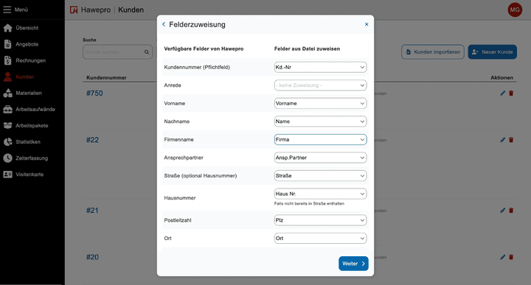Screen dimensions: 531x285
Task: Click the Neuer Kunde button
Action: point(493,52)
